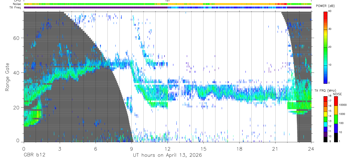Image resolution: width=350 pixels, height=161 pixels.
Task: Click the 'TX Freq' row label at top
Action: point(15,7)
